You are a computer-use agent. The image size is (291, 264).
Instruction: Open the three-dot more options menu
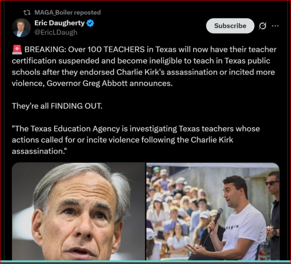275,26
